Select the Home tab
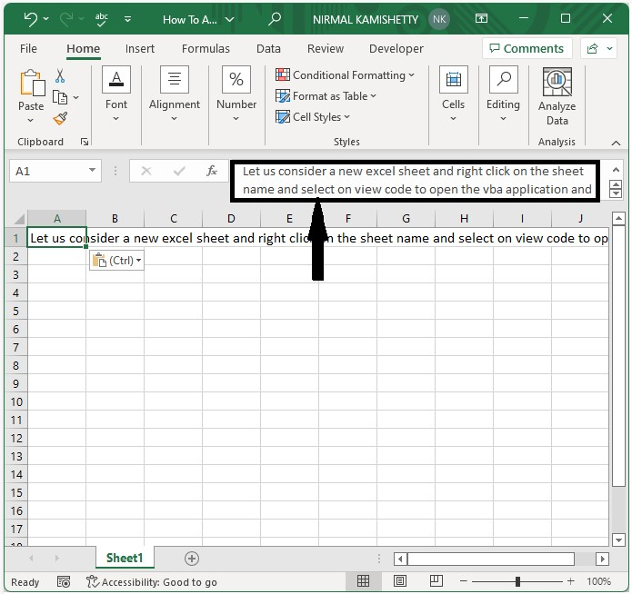This screenshot has height=594, width=632. 84,49
